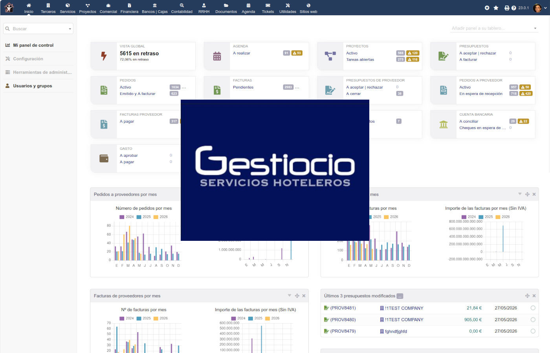Expand the user avatar menu chevron
Image resolution: width=550 pixels, height=353 pixels.
[x=545, y=8]
